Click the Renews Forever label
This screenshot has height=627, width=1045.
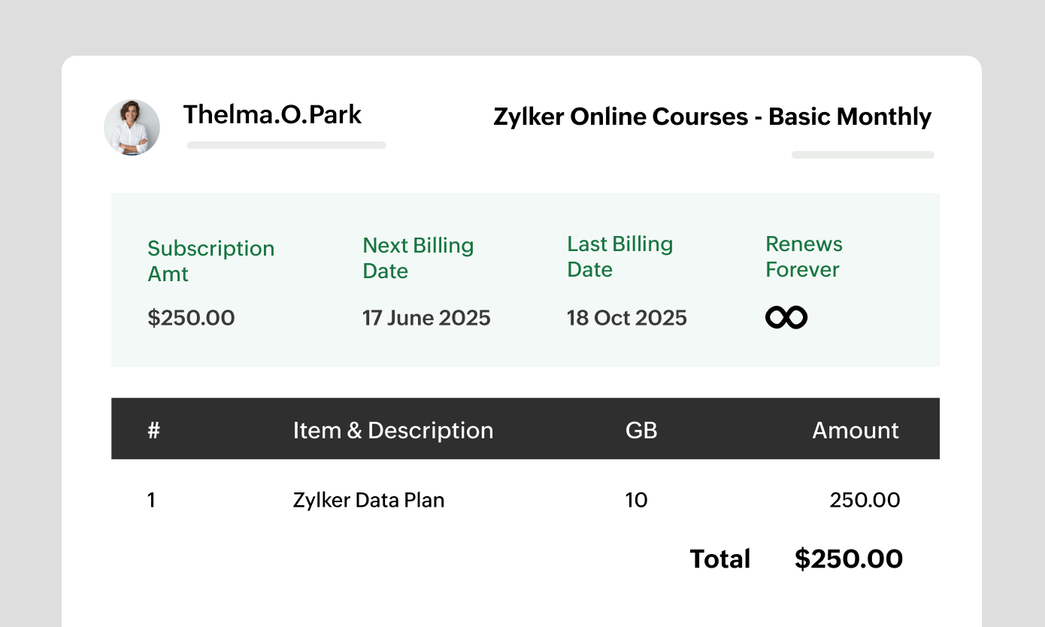click(804, 256)
